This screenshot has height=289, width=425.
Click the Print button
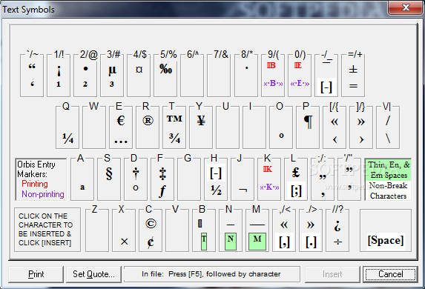(36, 274)
